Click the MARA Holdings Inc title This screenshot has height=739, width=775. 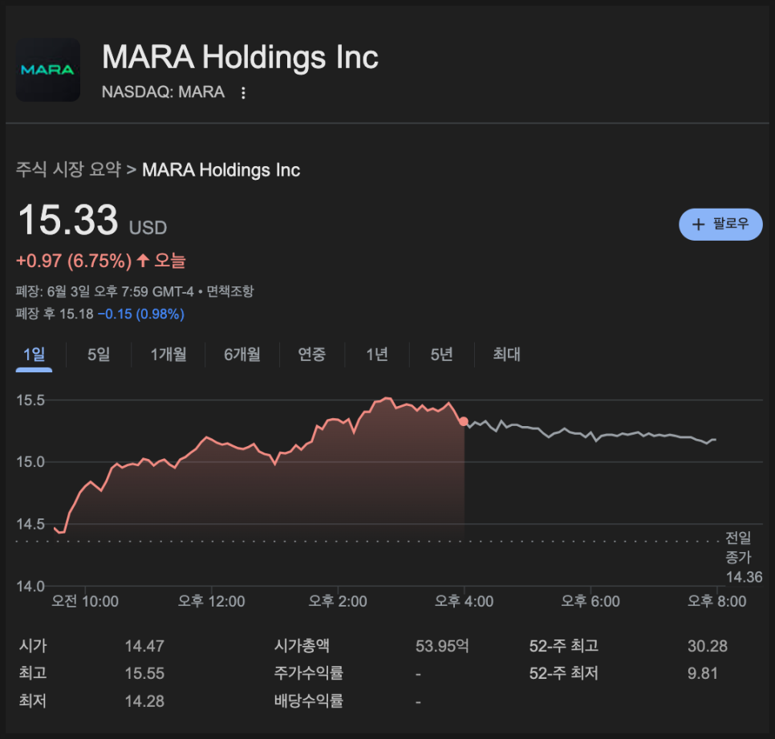(x=240, y=57)
